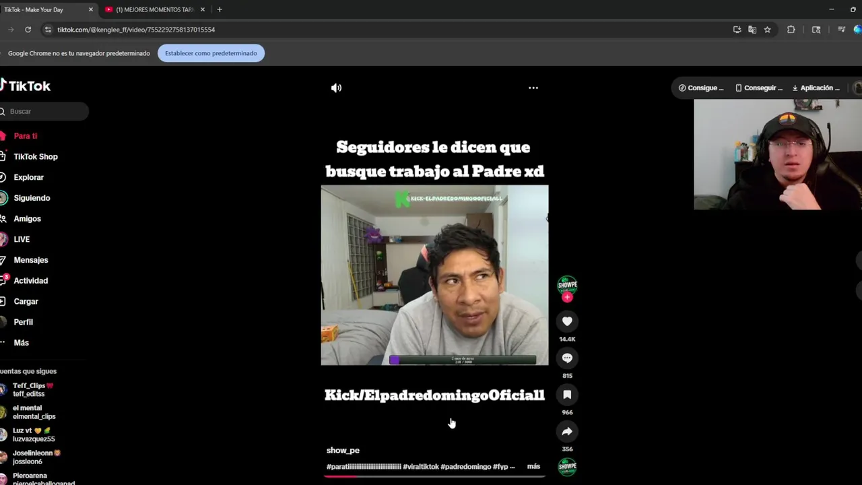Click the Buscar search field
Image resolution: width=862 pixels, height=485 pixels.
(x=44, y=111)
